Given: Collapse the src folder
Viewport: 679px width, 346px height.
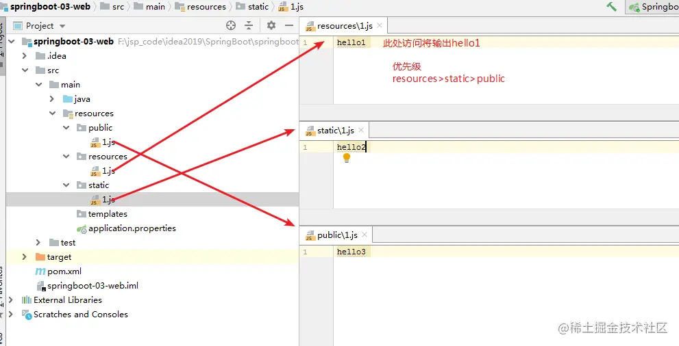Looking at the screenshot, I should (x=25, y=70).
